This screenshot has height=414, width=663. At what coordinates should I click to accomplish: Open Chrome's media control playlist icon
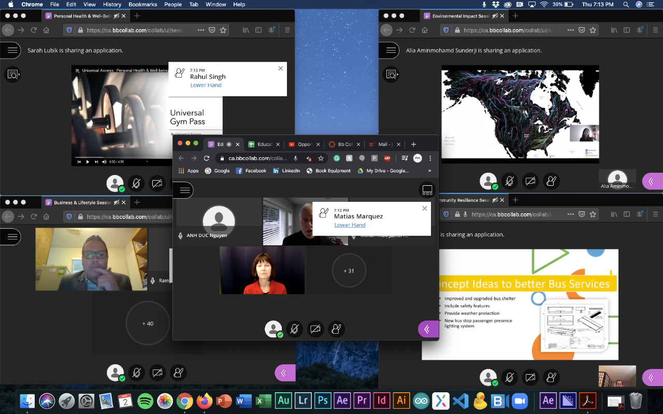click(x=405, y=158)
